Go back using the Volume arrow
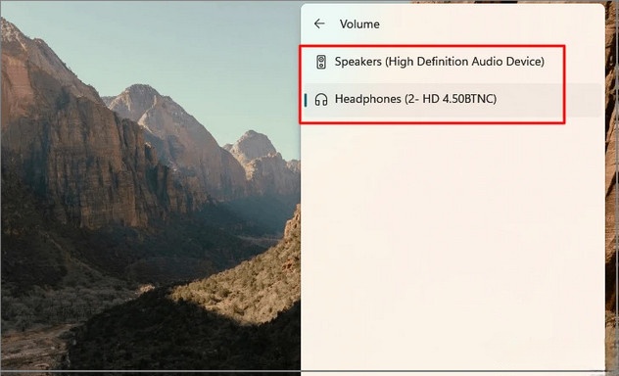 tap(319, 23)
